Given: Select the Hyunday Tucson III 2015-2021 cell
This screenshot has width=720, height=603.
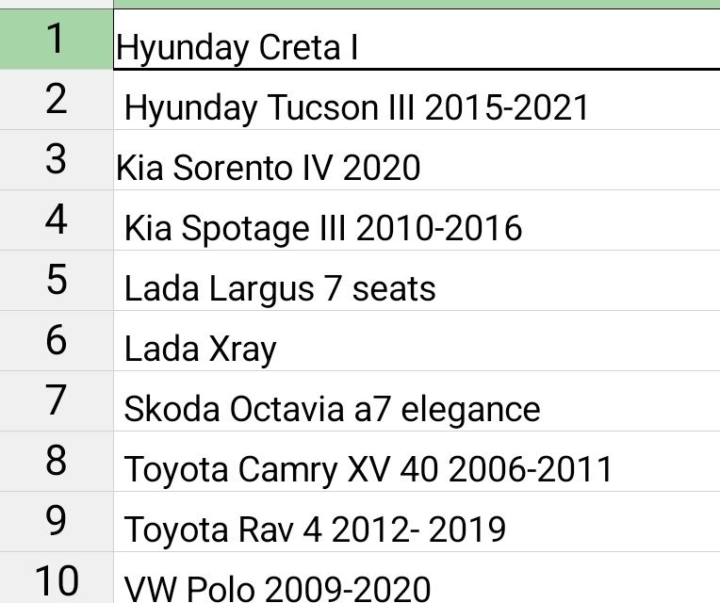Looking at the screenshot, I should click(356, 107).
